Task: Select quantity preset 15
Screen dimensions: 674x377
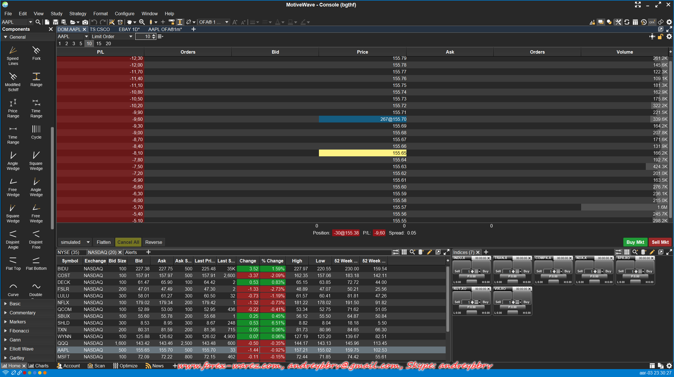Action: 99,43
